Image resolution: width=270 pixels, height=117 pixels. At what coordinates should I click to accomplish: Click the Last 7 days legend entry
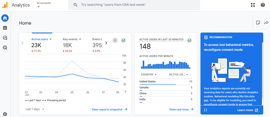coord(33,100)
